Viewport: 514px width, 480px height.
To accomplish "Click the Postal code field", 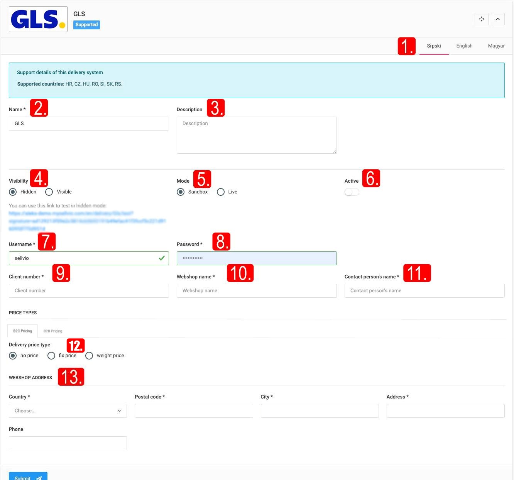I will click(x=194, y=411).
